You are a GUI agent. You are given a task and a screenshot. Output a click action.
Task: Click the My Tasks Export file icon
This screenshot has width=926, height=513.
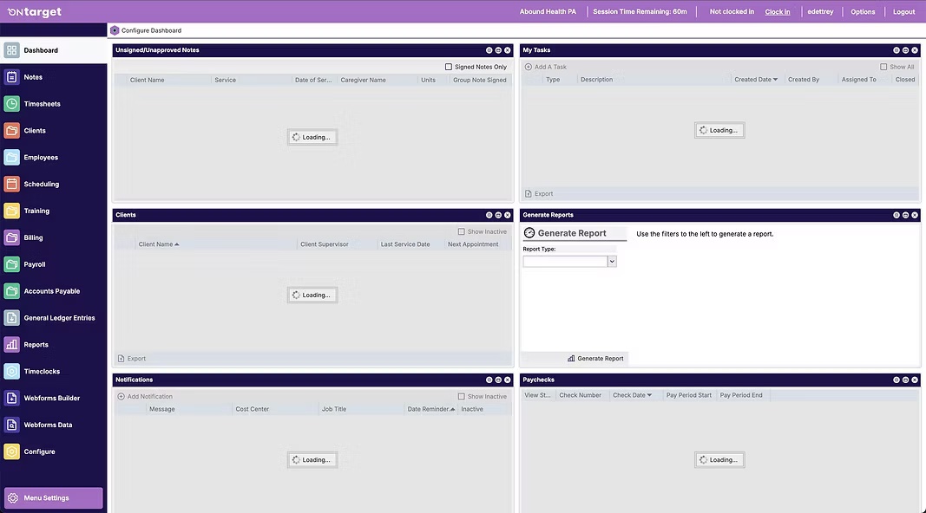(x=529, y=193)
